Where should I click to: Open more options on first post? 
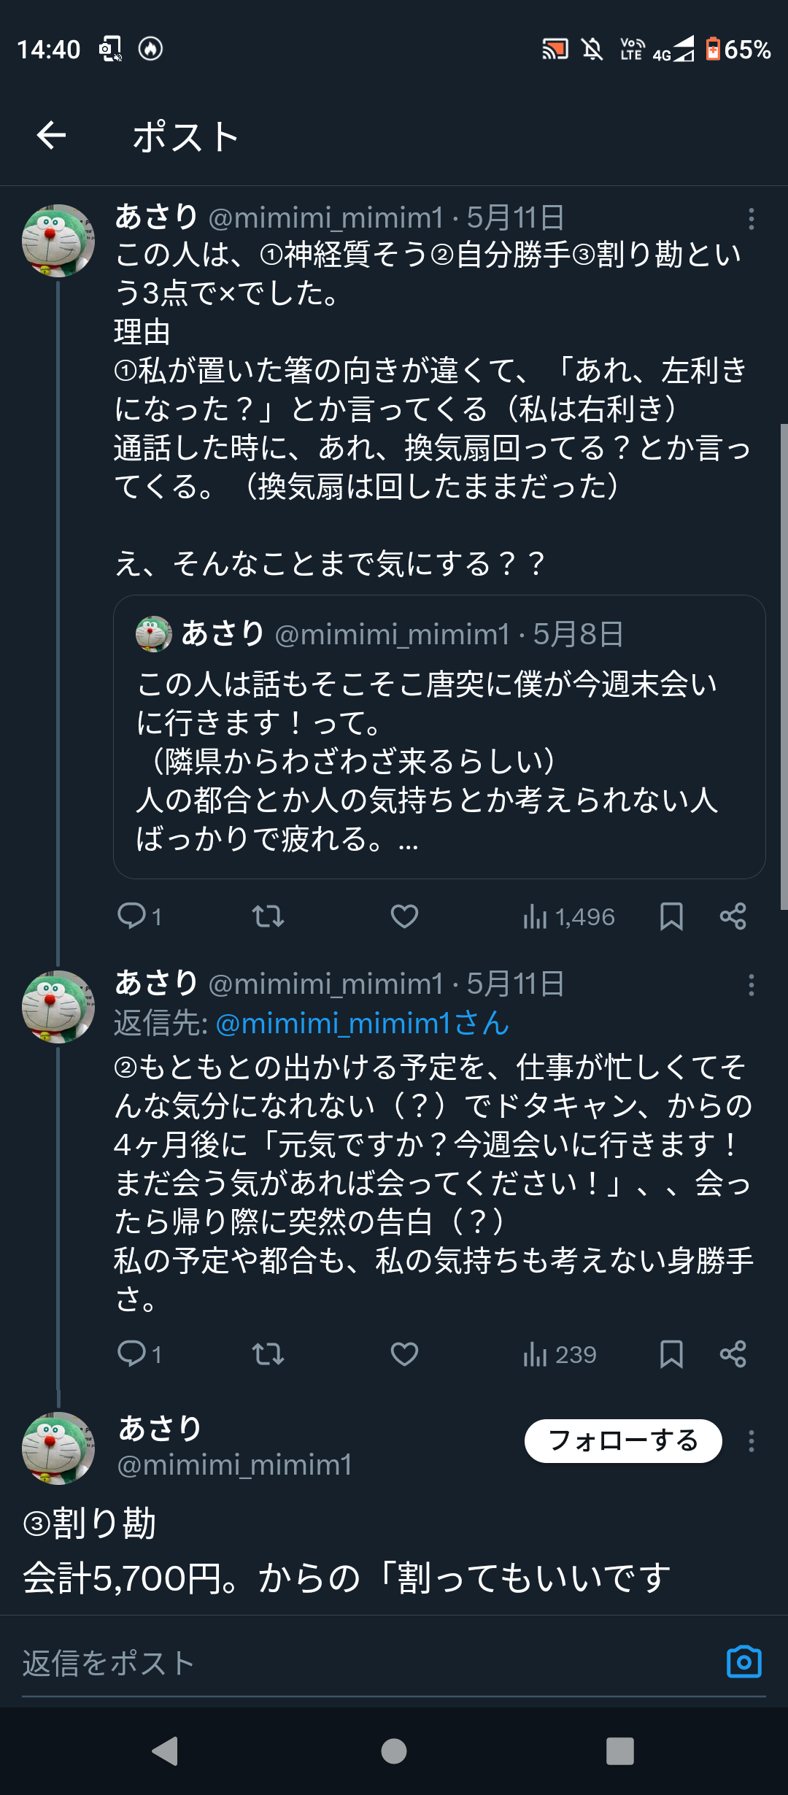(751, 219)
